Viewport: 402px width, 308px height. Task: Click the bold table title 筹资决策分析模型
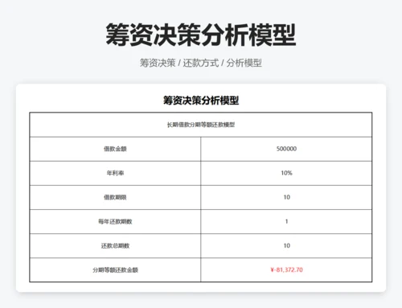coord(201,101)
